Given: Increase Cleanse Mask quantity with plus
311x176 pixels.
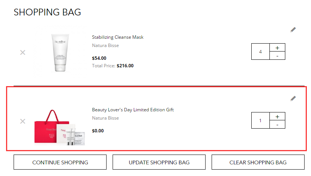Looking at the screenshot, I should 277,48.
